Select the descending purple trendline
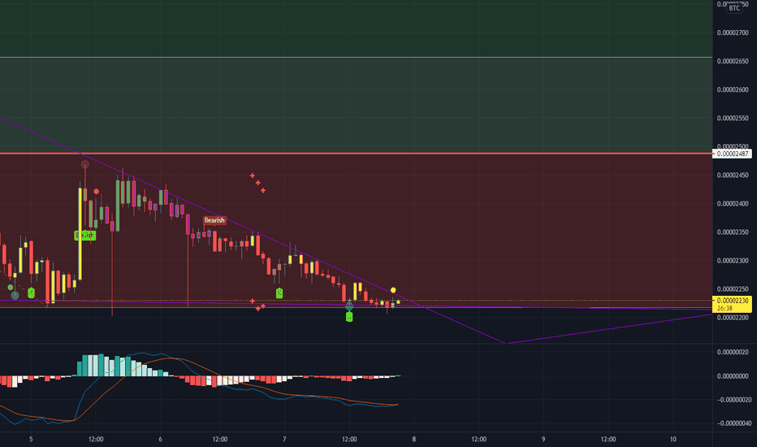757x447 pixels. coord(251,232)
